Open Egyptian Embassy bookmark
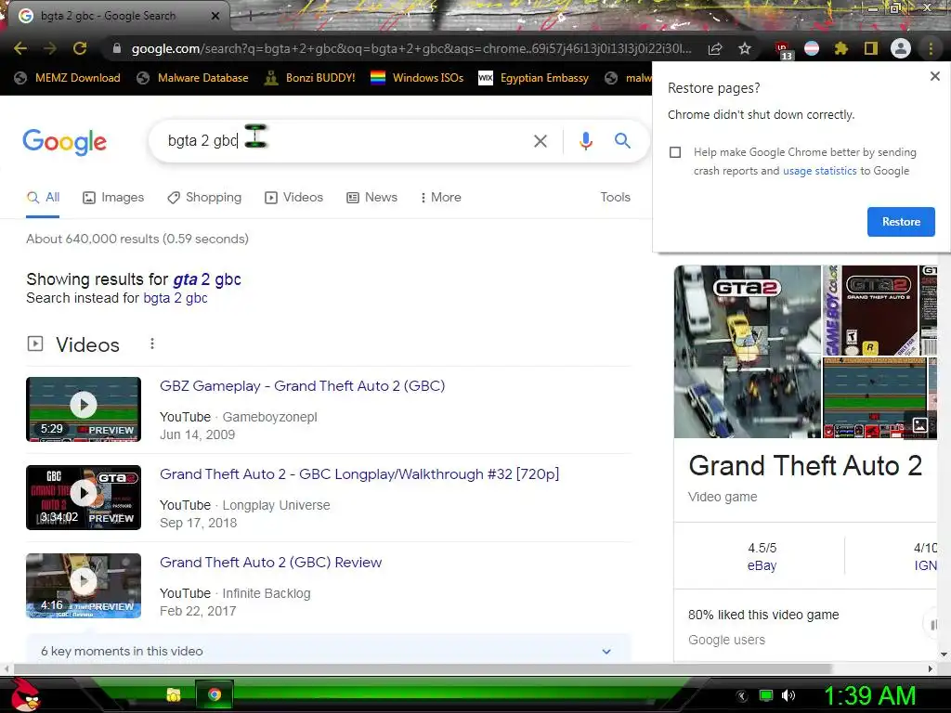 534,78
